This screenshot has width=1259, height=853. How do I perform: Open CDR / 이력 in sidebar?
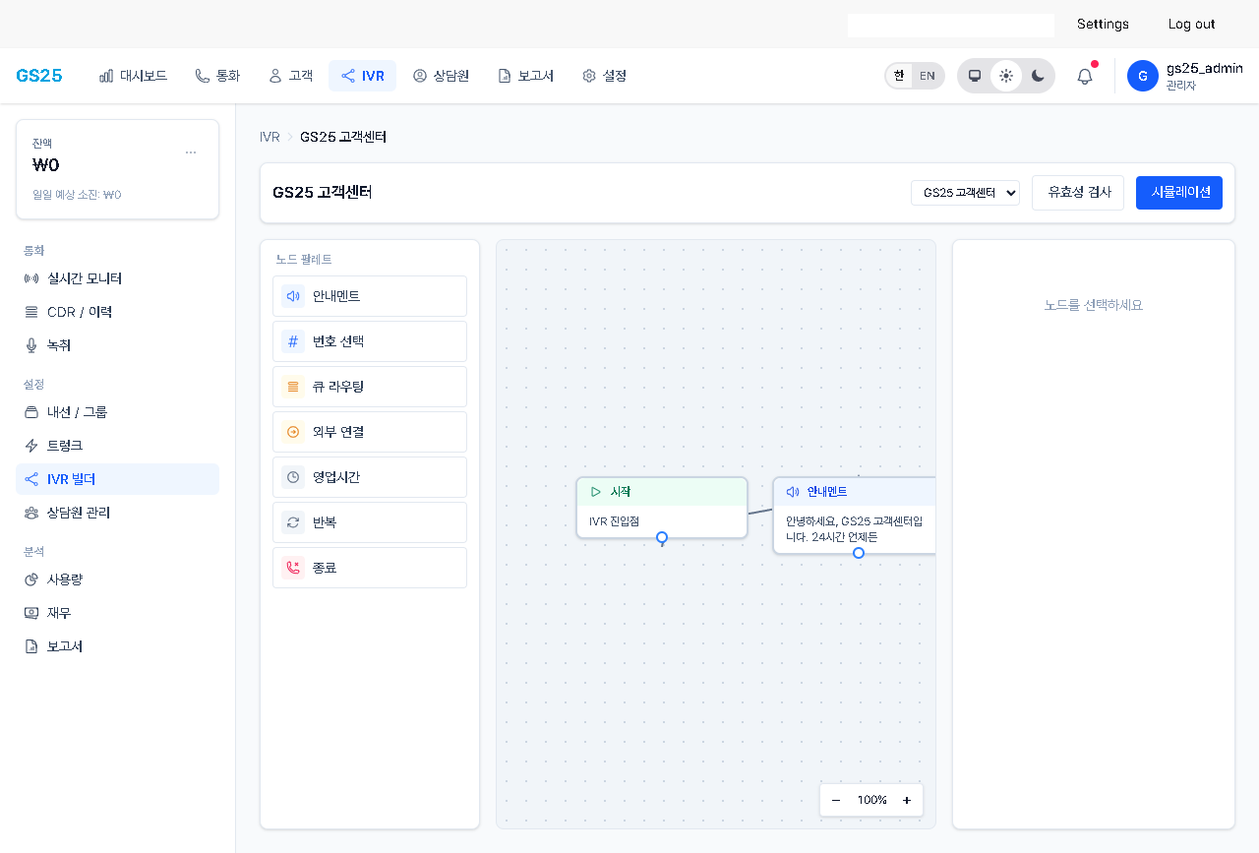click(117, 312)
